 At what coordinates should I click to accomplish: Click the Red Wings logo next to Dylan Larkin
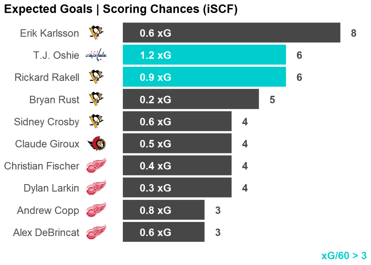coord(96,188)
